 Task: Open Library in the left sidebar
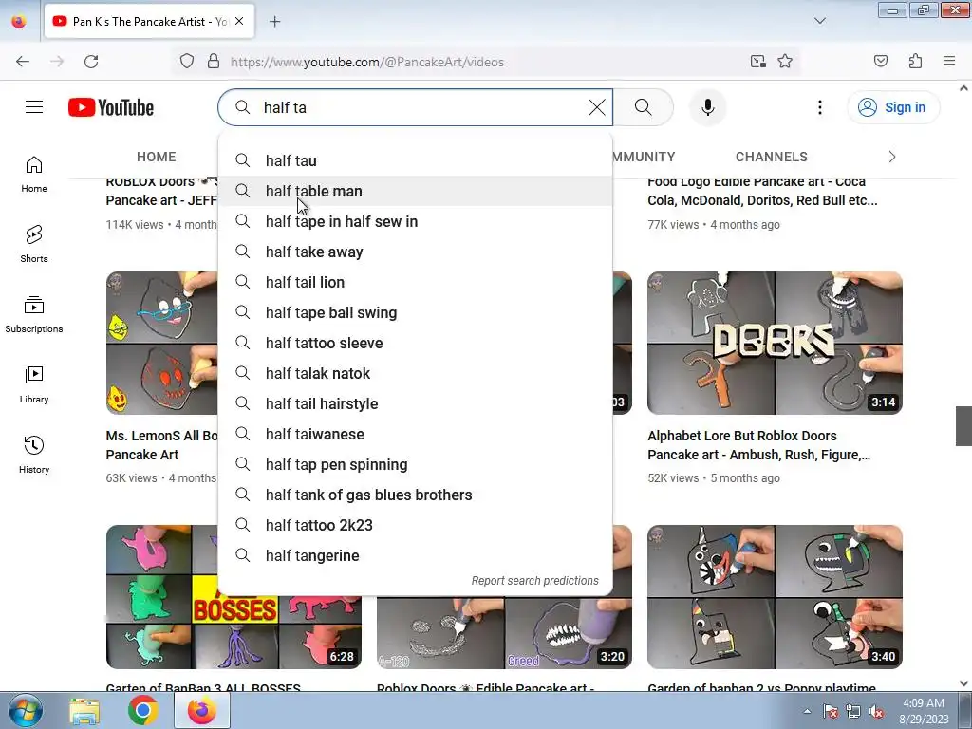34,385
